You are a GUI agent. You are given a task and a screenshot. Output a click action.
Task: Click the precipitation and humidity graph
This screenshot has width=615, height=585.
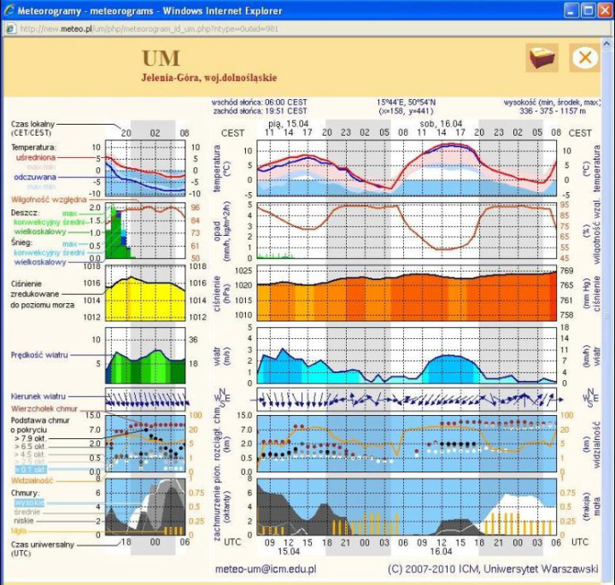click(x=407, y=231)
